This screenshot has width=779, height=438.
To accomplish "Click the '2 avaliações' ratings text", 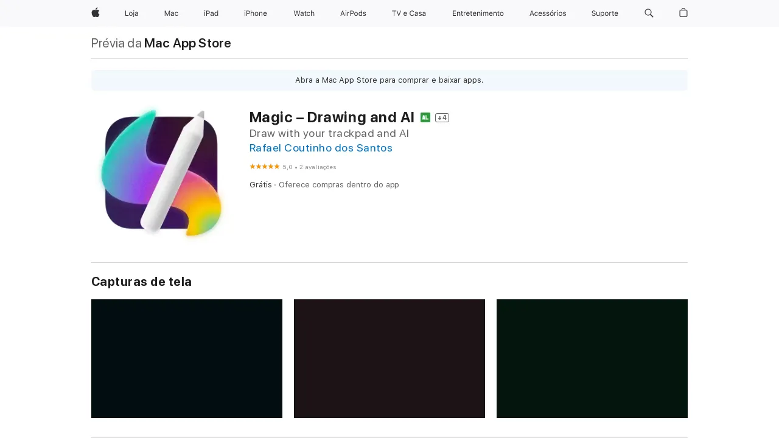I will coord(318,167).
